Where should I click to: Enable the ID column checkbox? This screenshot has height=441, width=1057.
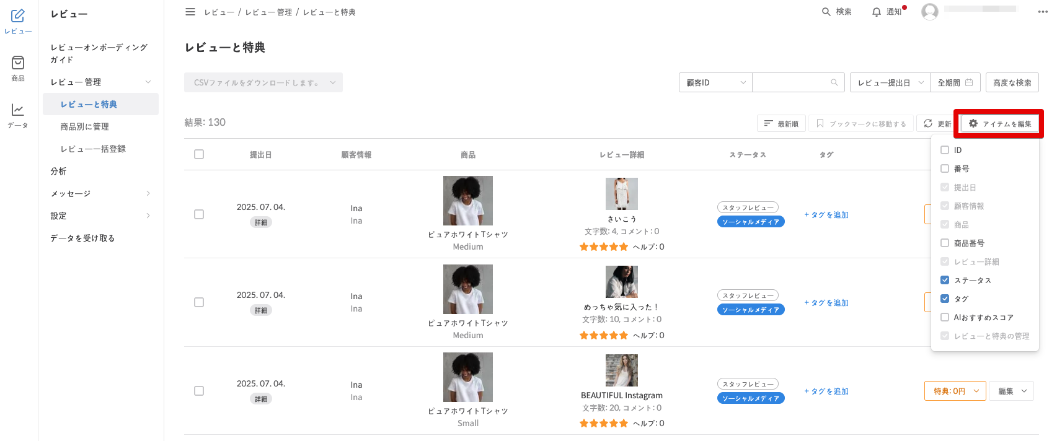945,150
